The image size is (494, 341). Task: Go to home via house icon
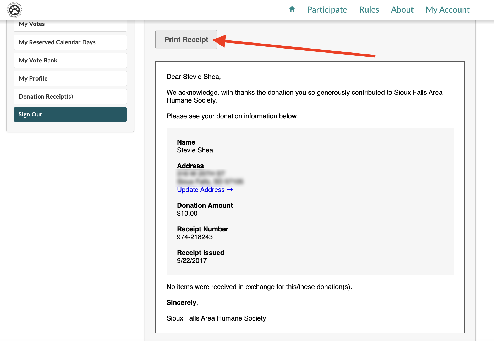[x=292, y=9]
